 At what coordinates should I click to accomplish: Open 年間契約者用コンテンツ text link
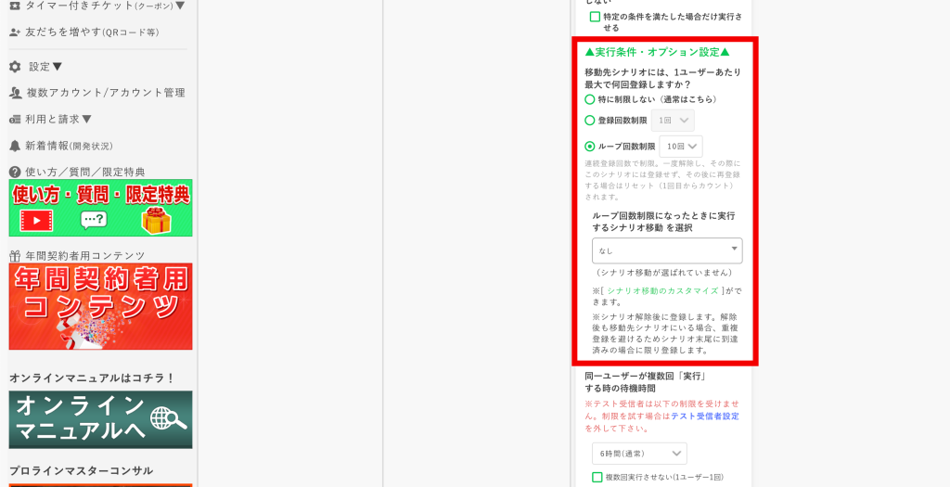pos(85,256)
